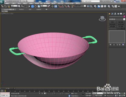Switch to the Graphite Modeling Tools tab
The width and height of the screenshot is (126, 97).
[9, 9]
